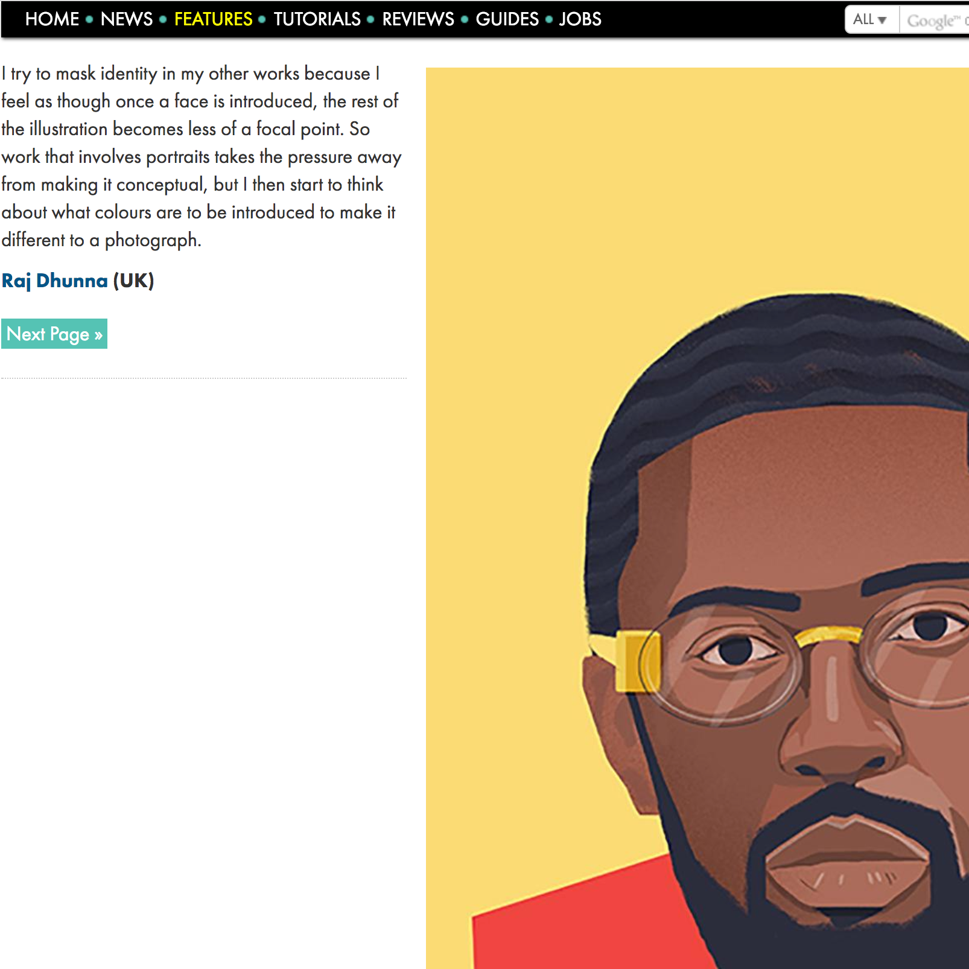Click the yellow glasses hinge in the portrait
The width and height of the screenshot is (969, 969).
pyautogui.click(x=637, y=661)
